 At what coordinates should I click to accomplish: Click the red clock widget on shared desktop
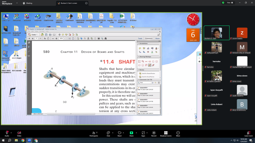tap(193, 19)
